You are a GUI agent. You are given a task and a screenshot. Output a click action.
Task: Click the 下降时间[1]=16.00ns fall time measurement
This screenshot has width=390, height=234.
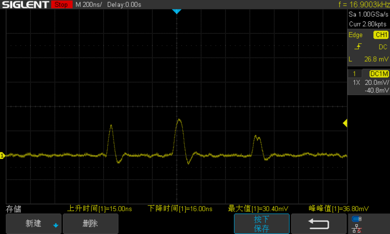[180, 209]
